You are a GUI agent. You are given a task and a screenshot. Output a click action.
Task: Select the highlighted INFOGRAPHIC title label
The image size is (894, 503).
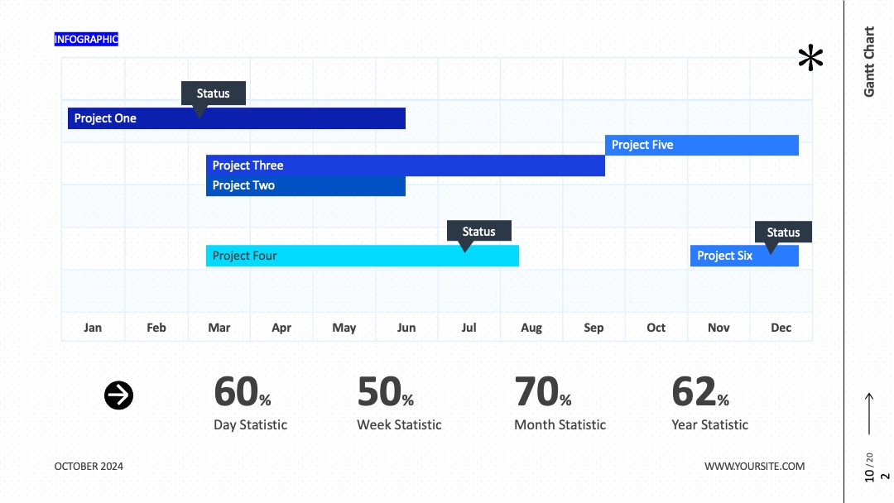tap(86, 40)
